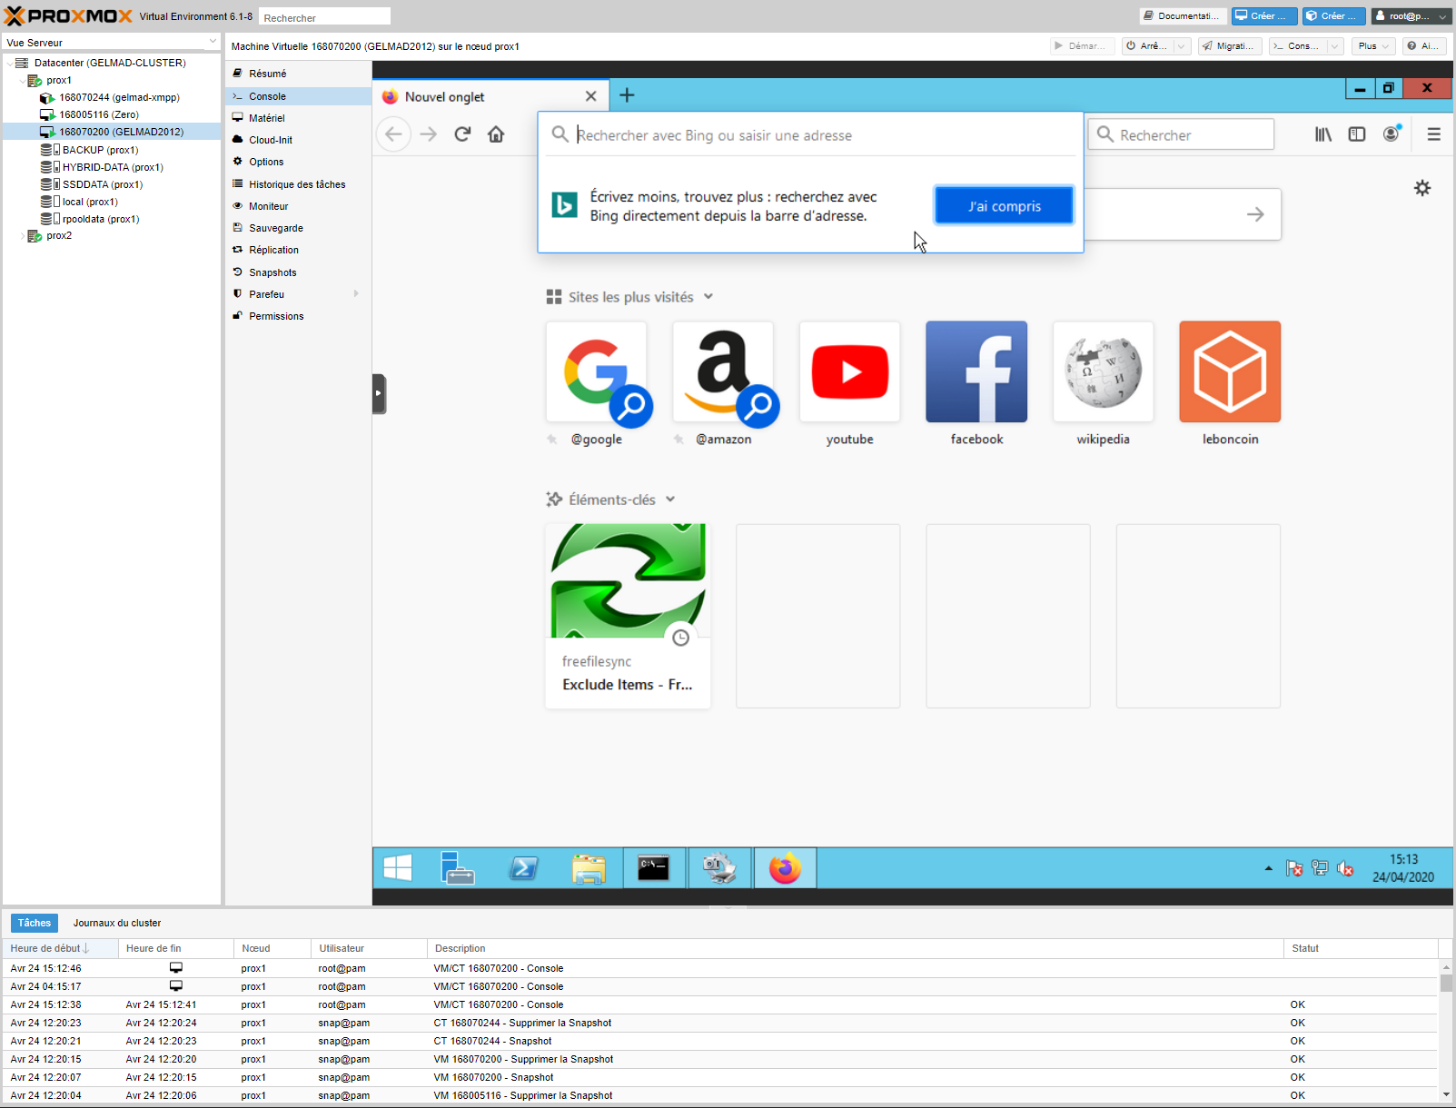
Task: Click the J'ai compris button
Action: (x=1004, y=206)
